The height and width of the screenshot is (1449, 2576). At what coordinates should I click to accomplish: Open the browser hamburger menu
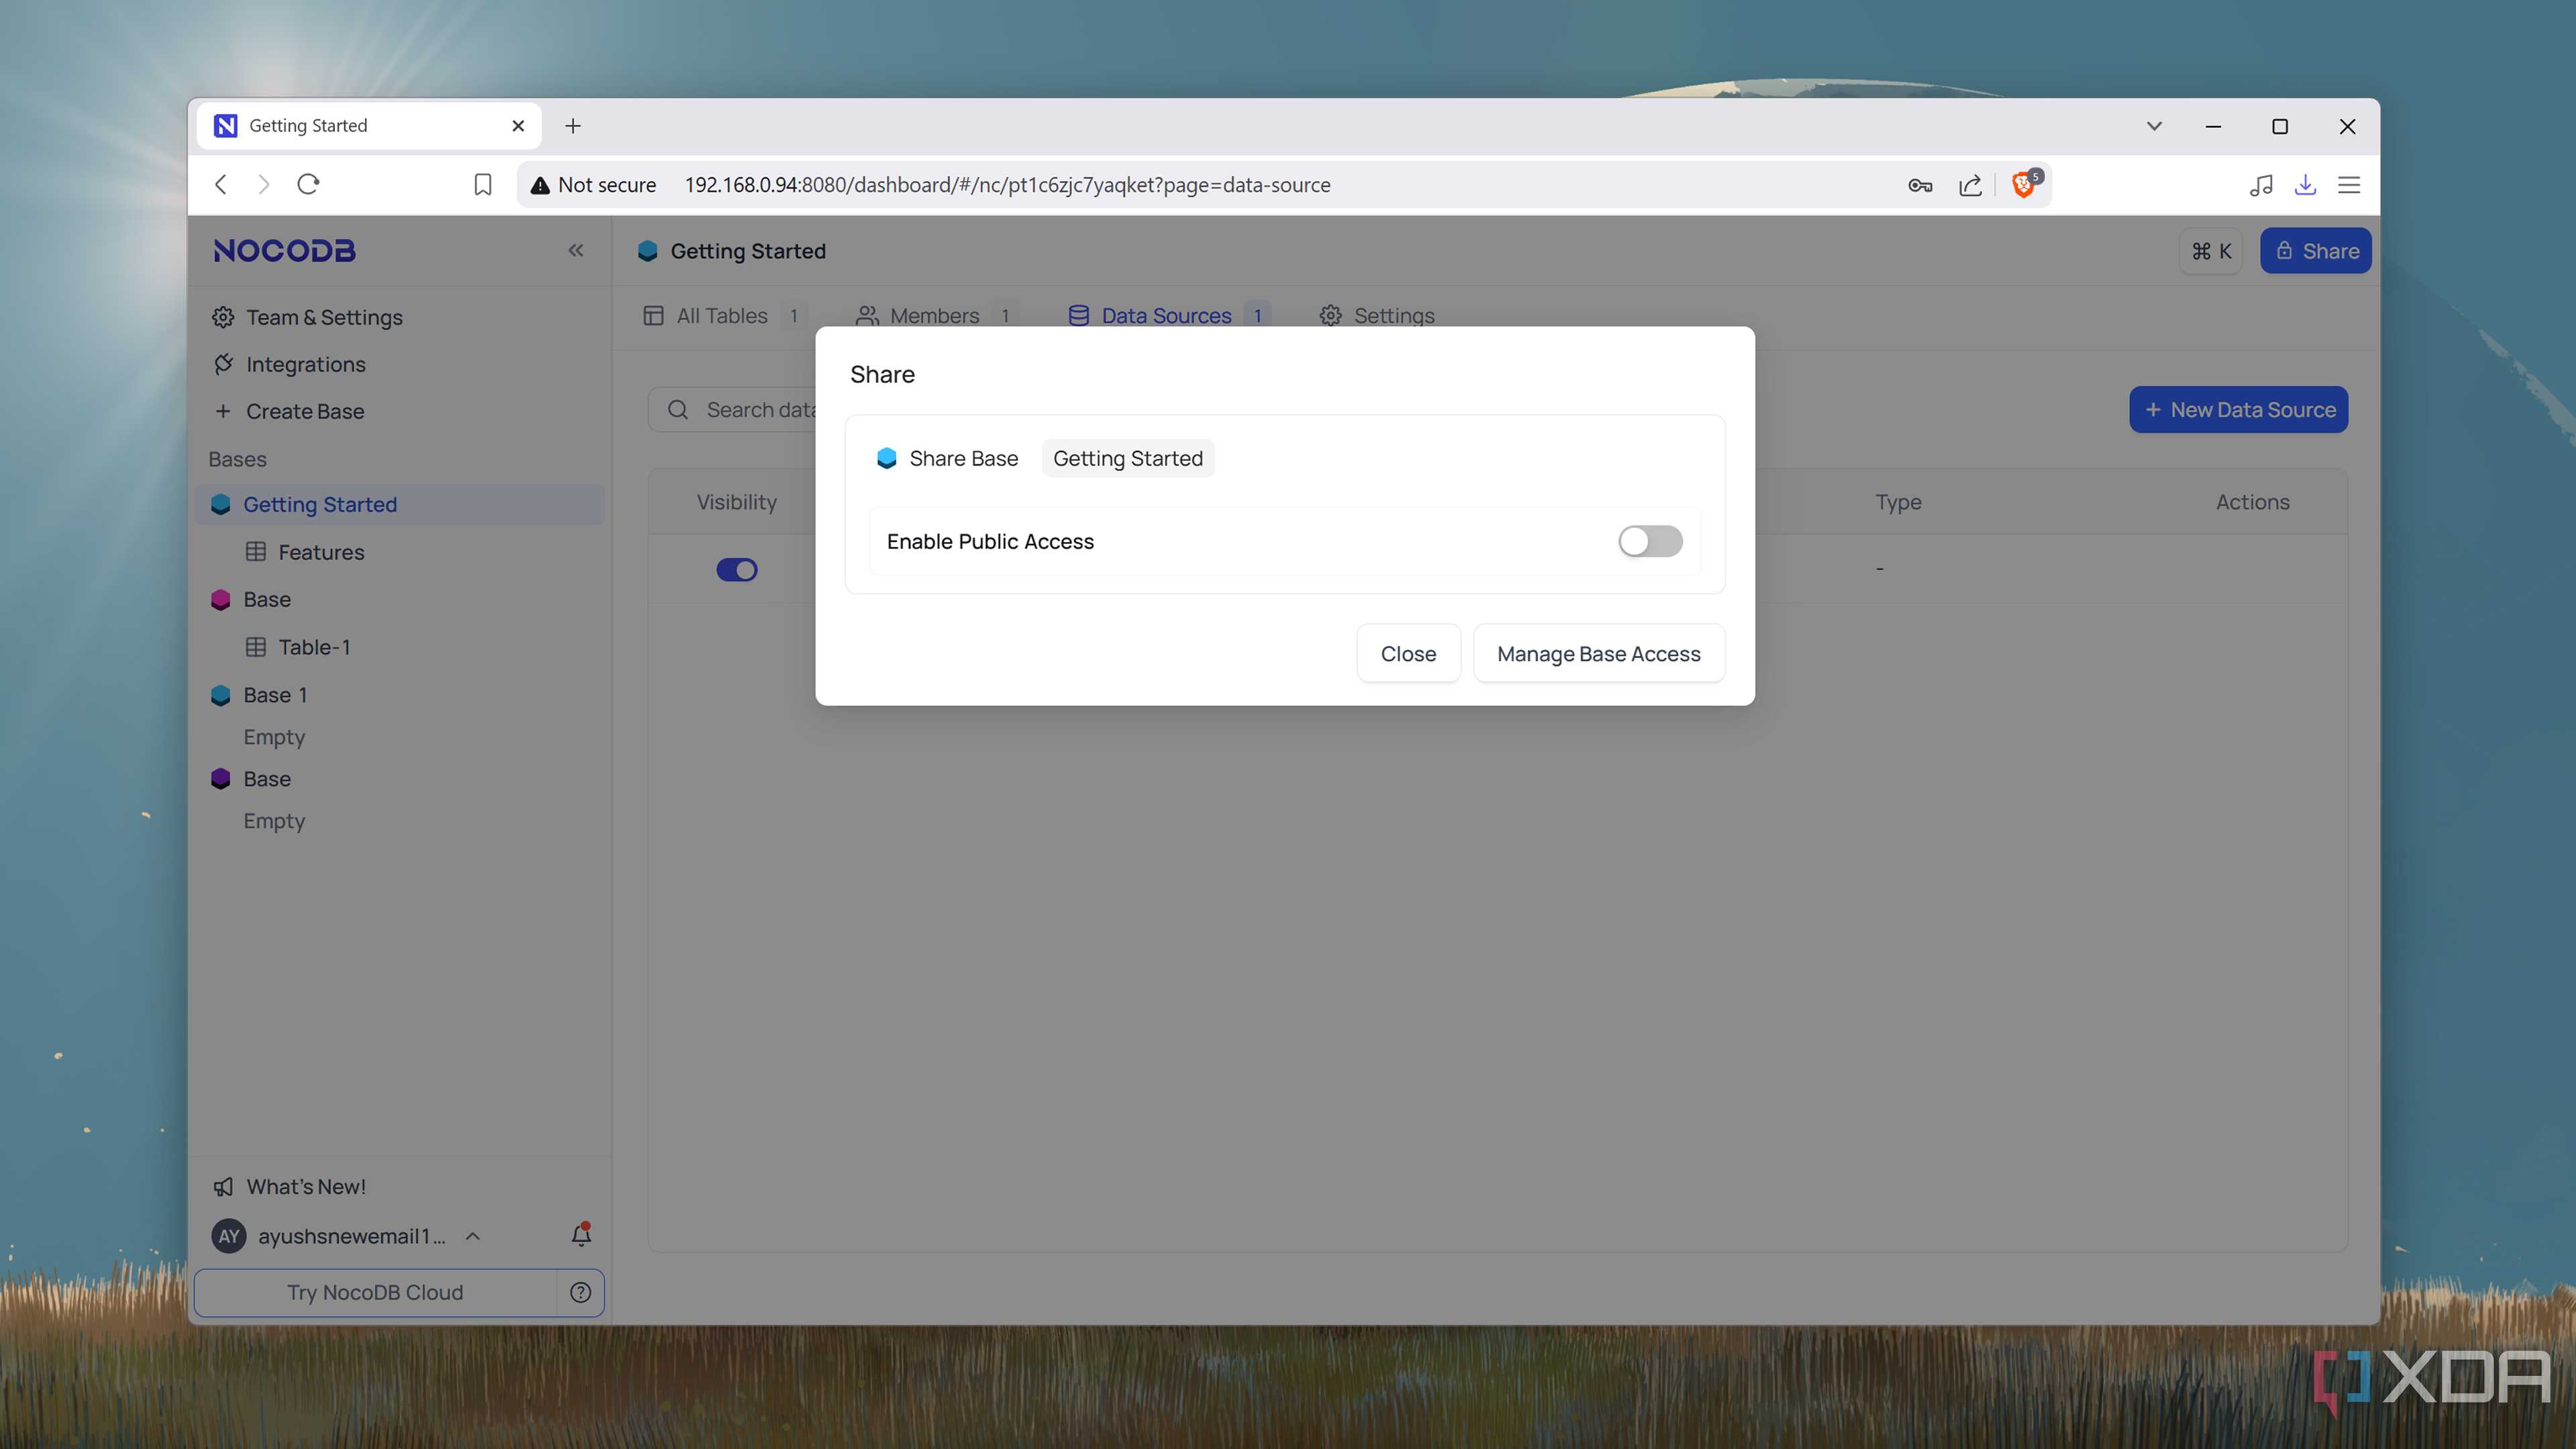coord(2349,185)
